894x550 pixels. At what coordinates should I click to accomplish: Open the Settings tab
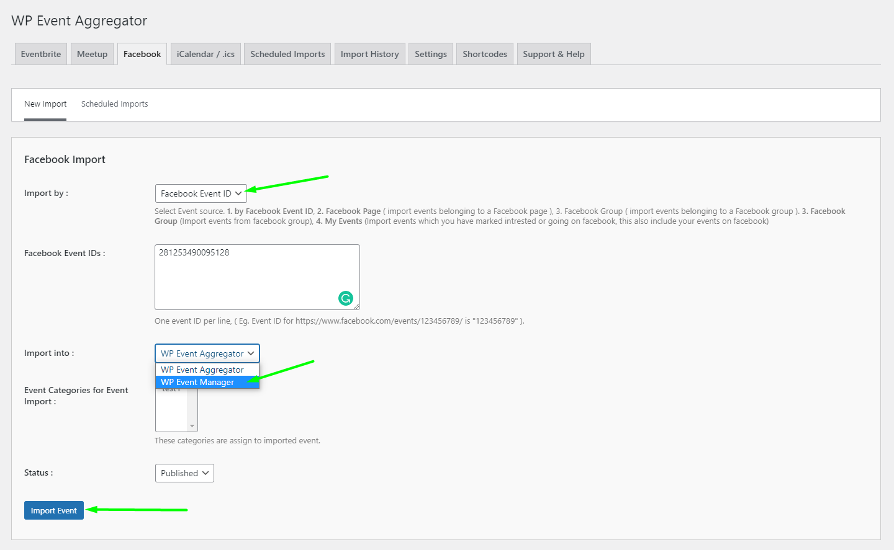[x=430, y=54]
